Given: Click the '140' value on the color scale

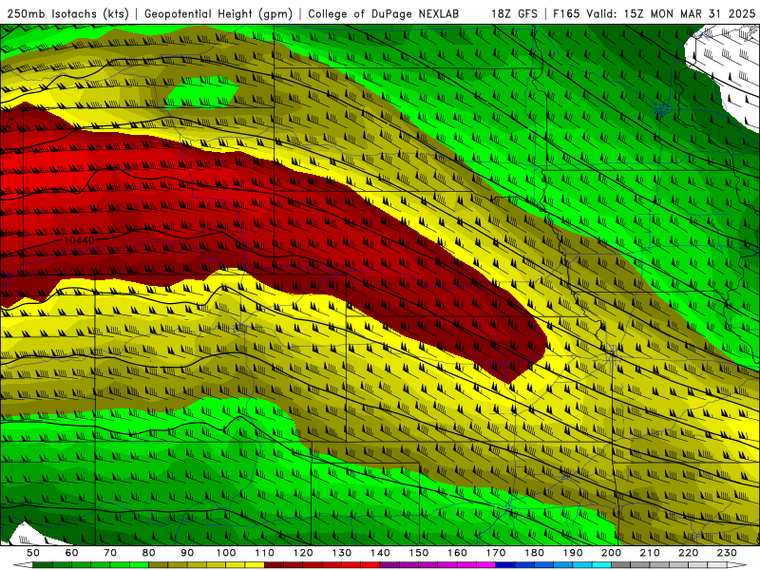Looking at the screenshot, I should pos(380,553).
